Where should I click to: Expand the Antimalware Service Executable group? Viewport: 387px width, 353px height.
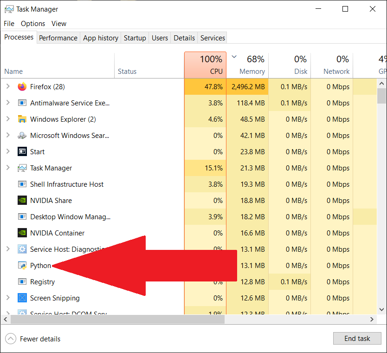click(x=8, y=103)
